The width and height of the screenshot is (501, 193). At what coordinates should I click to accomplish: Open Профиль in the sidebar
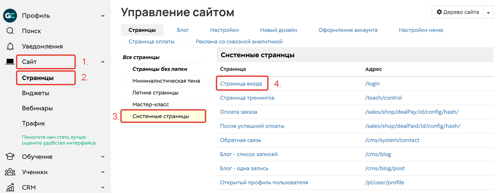[36, 15]
